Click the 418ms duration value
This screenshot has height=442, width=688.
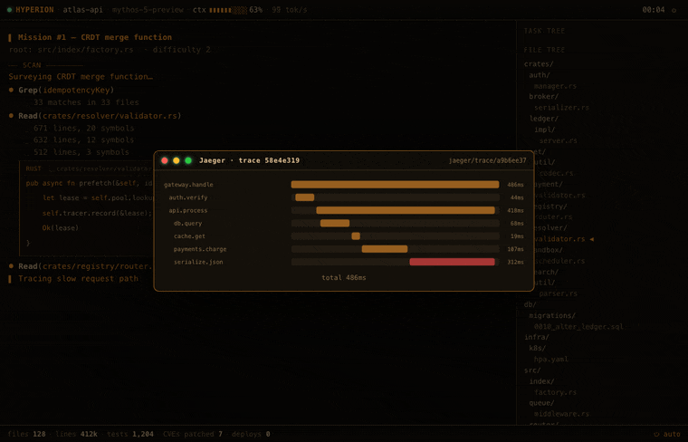[x=516, y=211]
